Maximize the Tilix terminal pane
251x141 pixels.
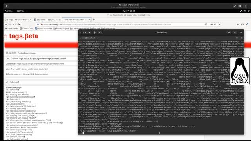237,38
